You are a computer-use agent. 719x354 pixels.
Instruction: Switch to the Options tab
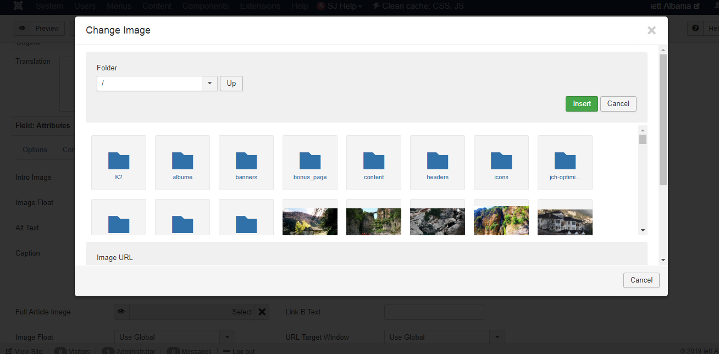pyautogui.click(x=35, y=150)
